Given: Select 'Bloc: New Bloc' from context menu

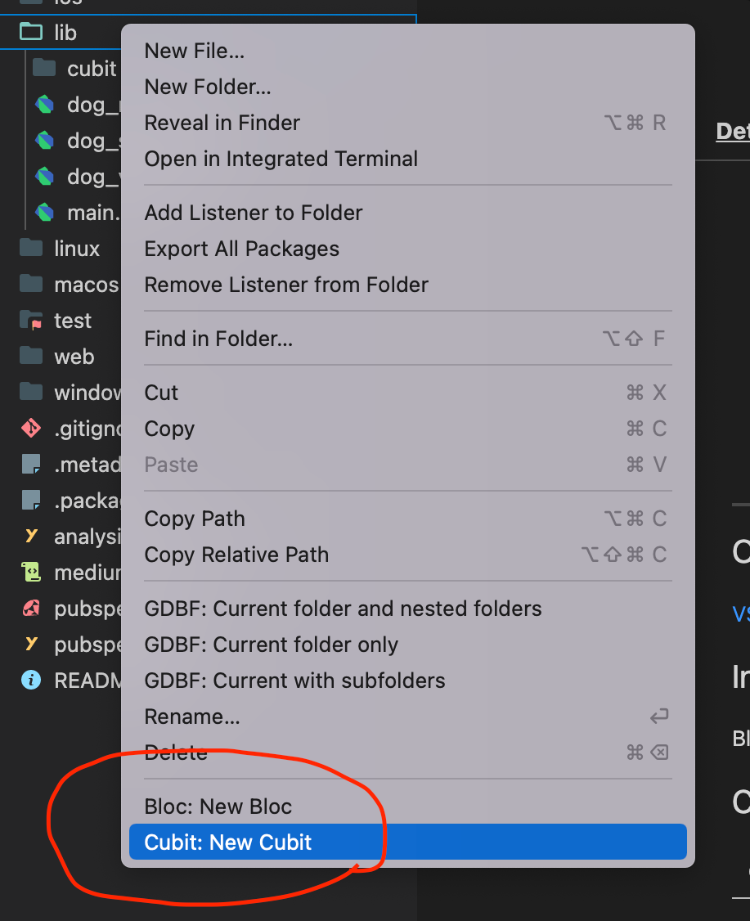Looking at the screenshot, I should point(218,806).
